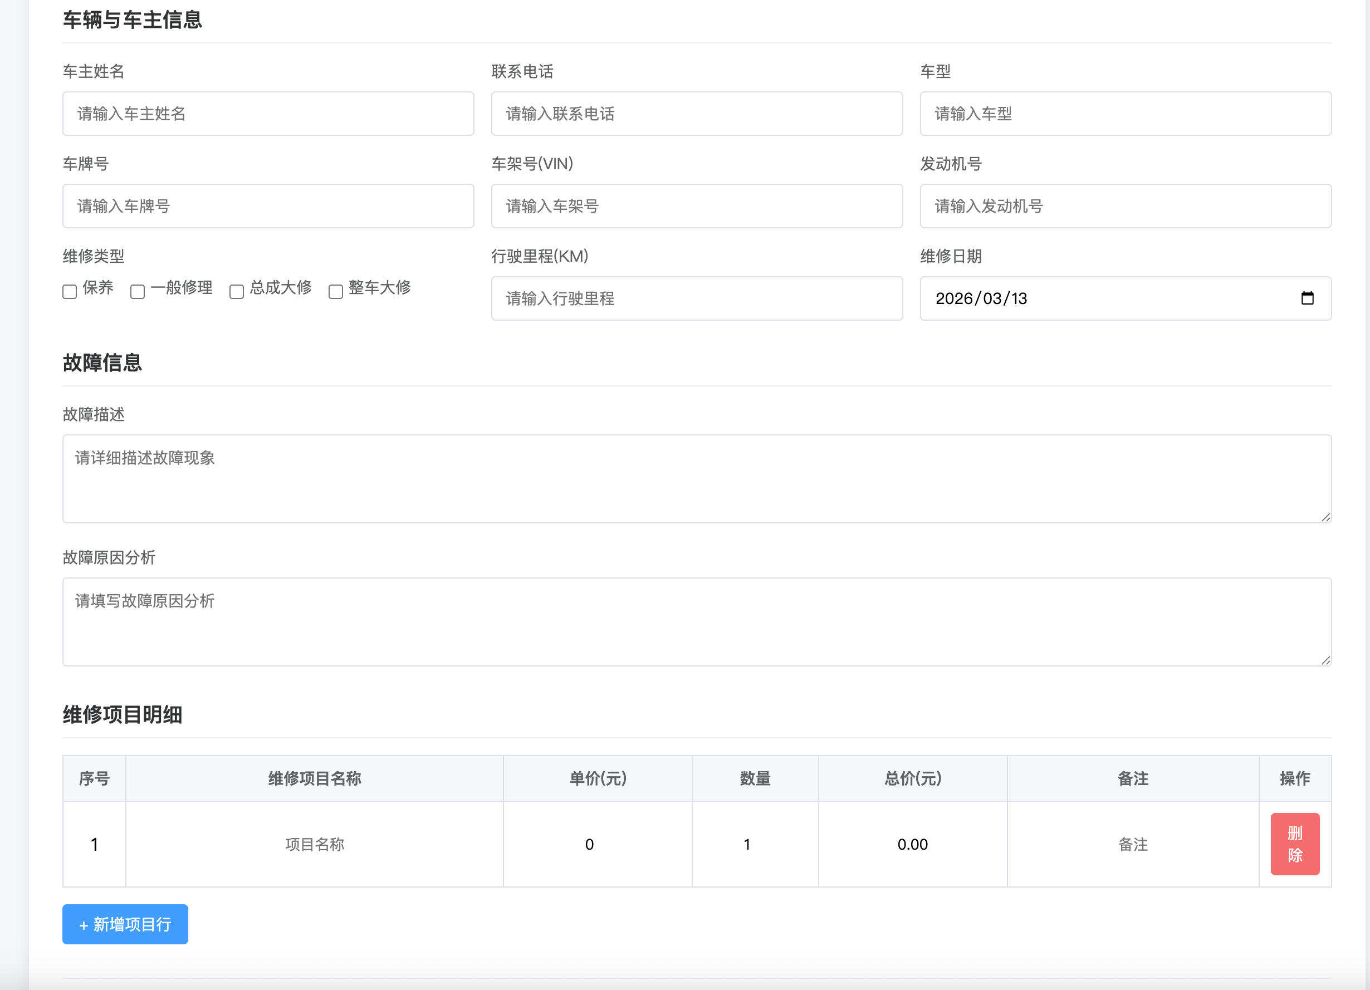
Task: Select the 车型 input field
Action: [x=1125, y=114]
